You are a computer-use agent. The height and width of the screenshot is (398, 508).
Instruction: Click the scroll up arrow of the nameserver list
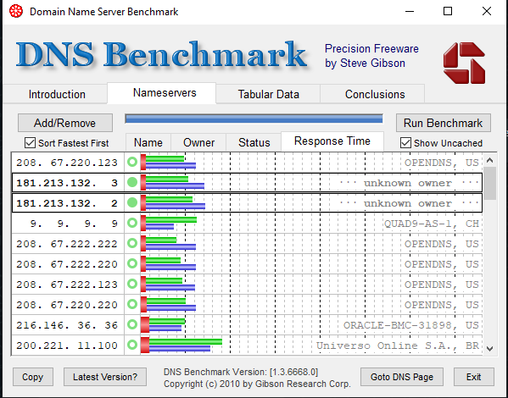490,160
